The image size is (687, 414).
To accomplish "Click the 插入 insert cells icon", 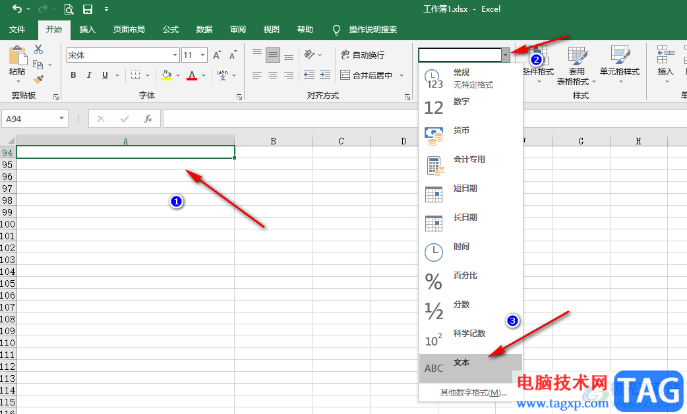I will (x=665, y=55).
